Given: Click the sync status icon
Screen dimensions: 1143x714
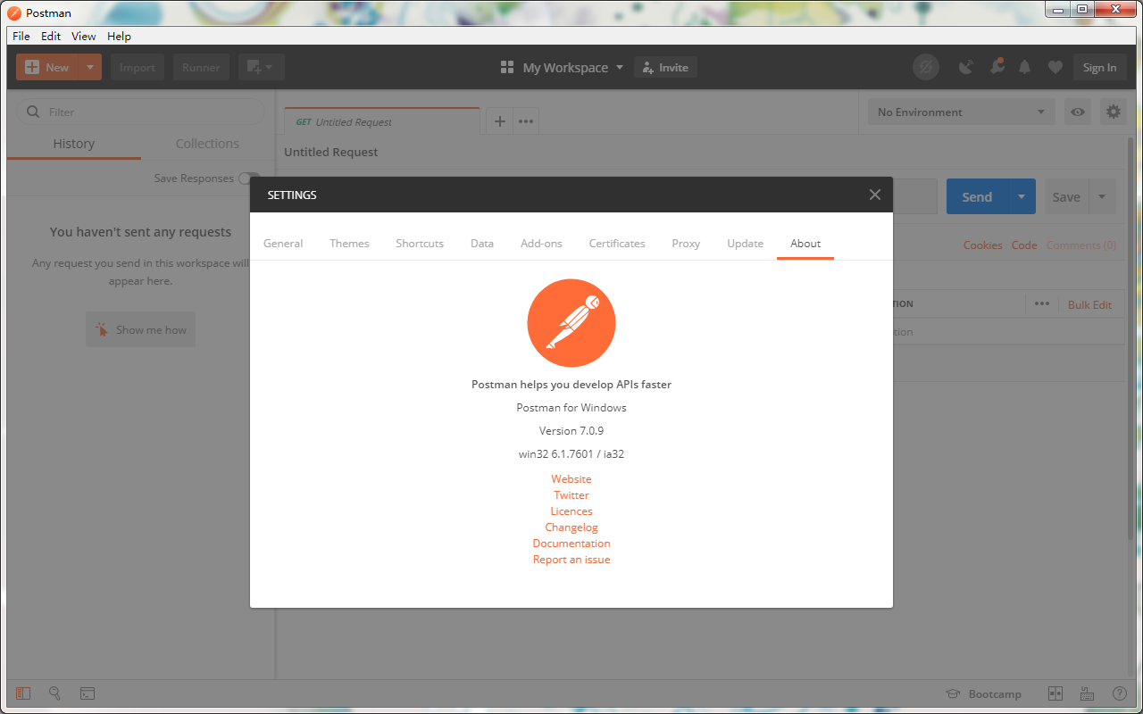Looking at the screenshot, I should (x=926, y=67).
